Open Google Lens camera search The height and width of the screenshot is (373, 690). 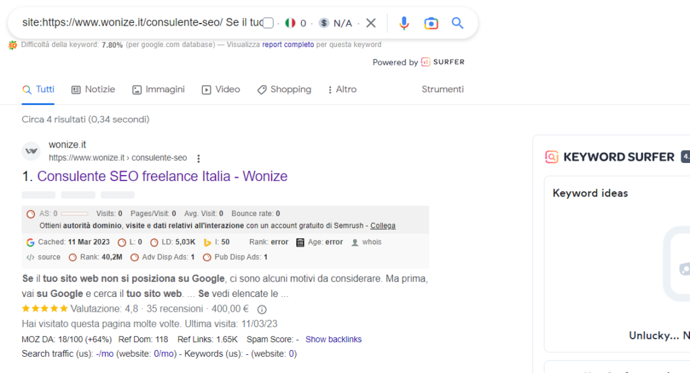(x=431, y=23)
